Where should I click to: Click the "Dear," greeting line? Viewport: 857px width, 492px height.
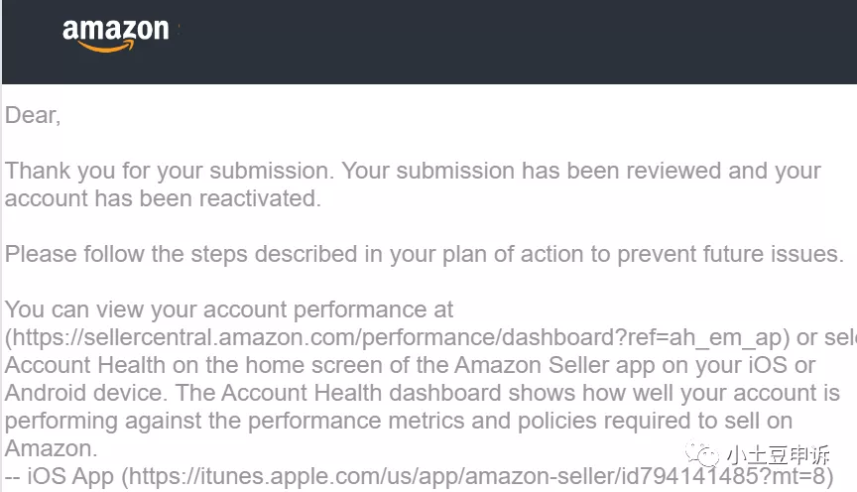pos(33,115)
